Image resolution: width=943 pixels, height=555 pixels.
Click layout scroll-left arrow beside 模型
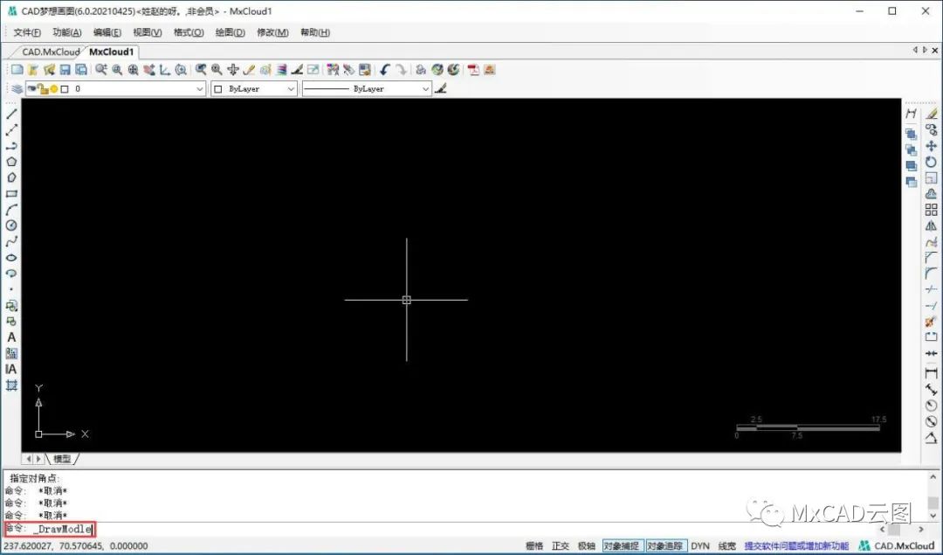coord(28,459)
